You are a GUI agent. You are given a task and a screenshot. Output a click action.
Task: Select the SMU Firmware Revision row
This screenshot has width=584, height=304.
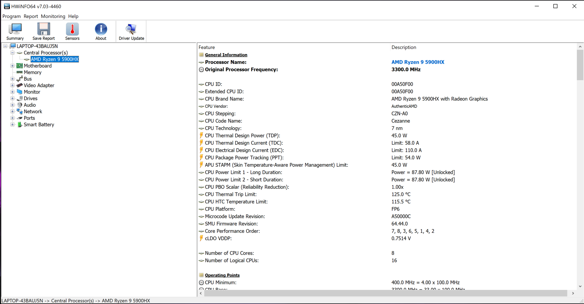(387, 224)
